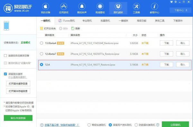Click the connected phone device icon
The width and height of the screenshot is (193, 127).
(x=6, y=26)
